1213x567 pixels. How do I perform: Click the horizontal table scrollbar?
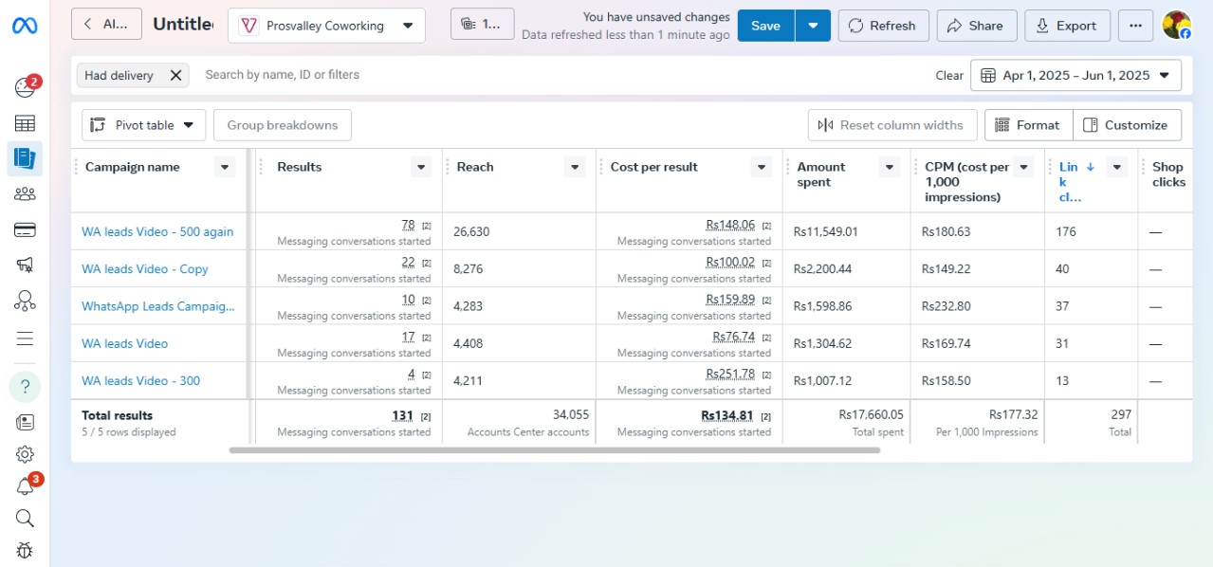pyautogui.click(x=554, y=450)
